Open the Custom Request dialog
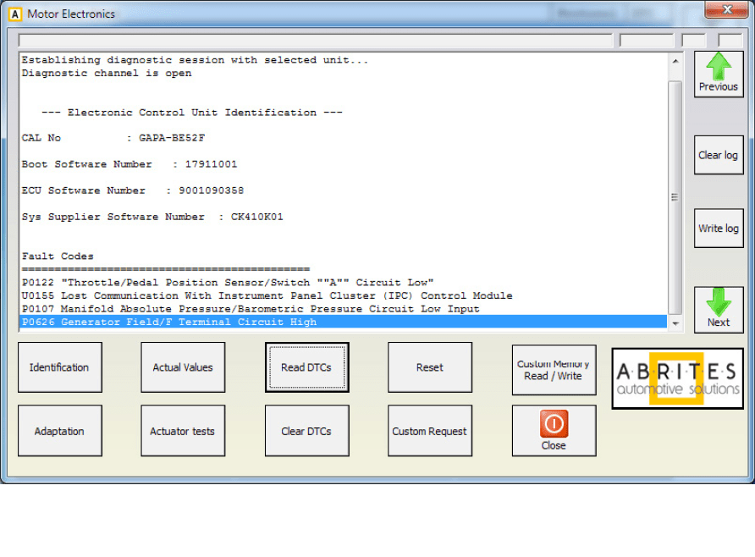 tap(430, 431)
